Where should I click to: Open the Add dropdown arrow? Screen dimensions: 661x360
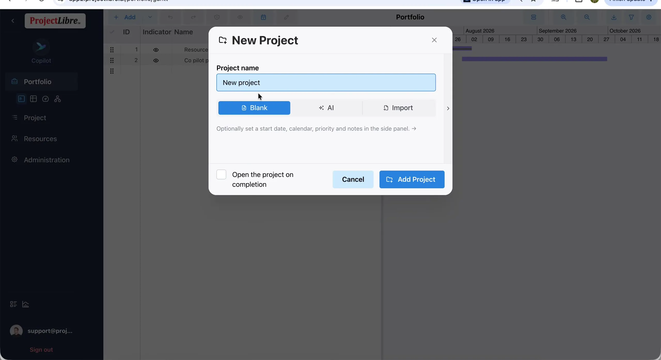coord(150,17)
